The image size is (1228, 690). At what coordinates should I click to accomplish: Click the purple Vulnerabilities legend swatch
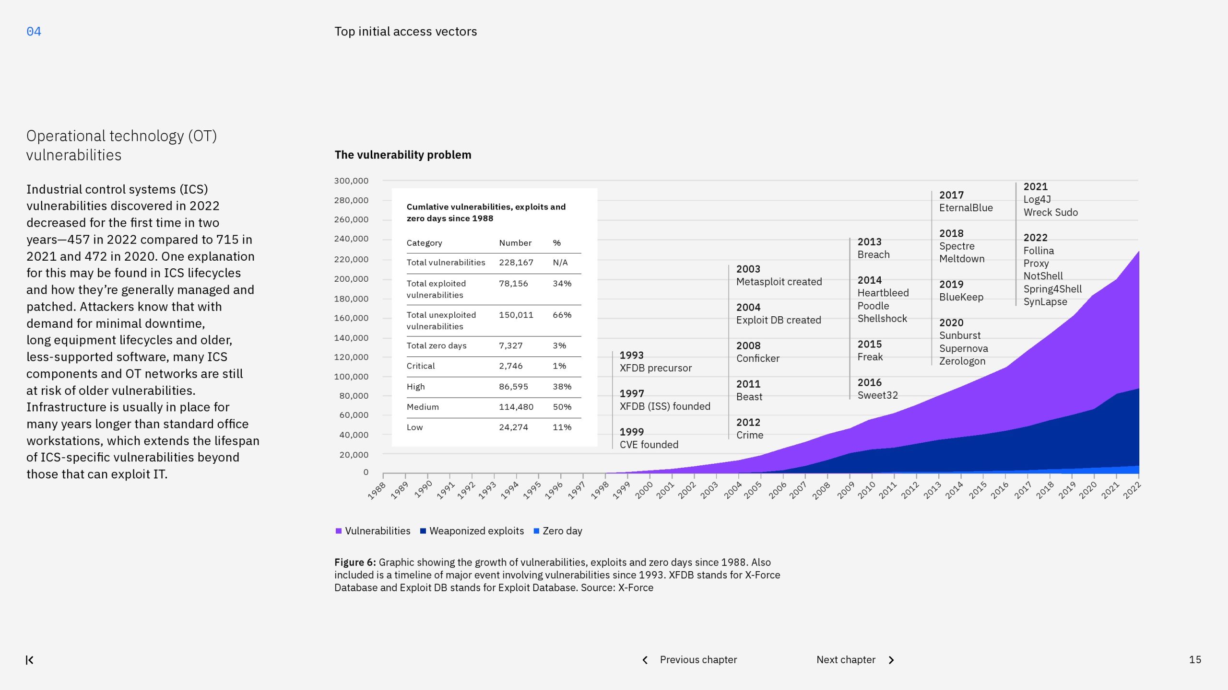339,531
